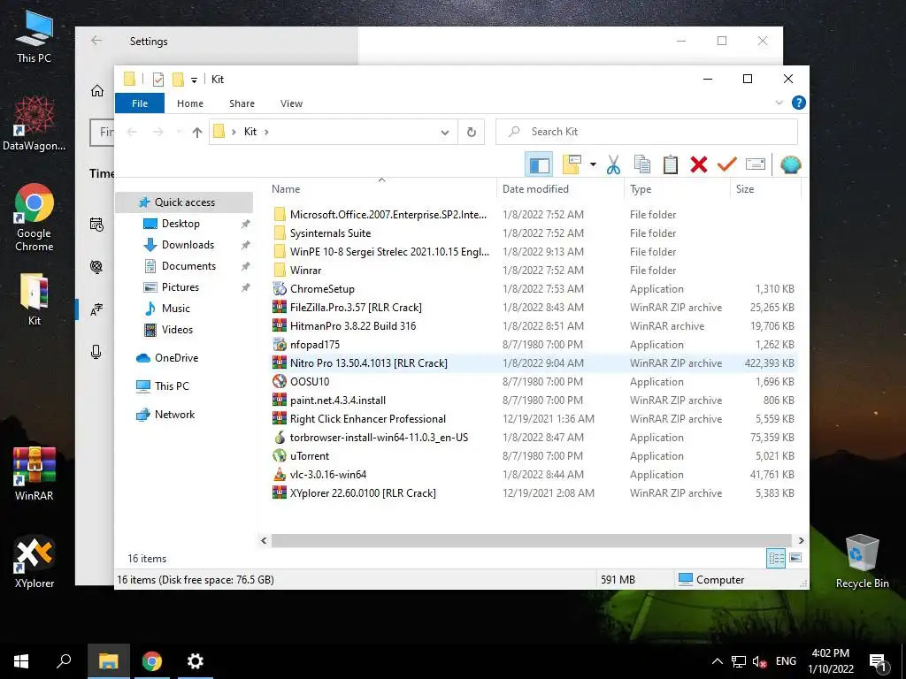Switch to the View ribbon tab

tap(291, 103)
